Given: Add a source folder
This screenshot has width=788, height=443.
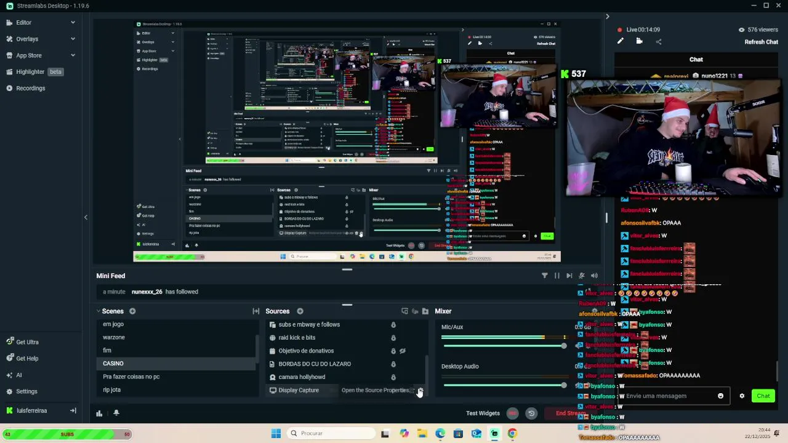Looking at the screenshot, I should pyautogui.click(x=425, y=311).
